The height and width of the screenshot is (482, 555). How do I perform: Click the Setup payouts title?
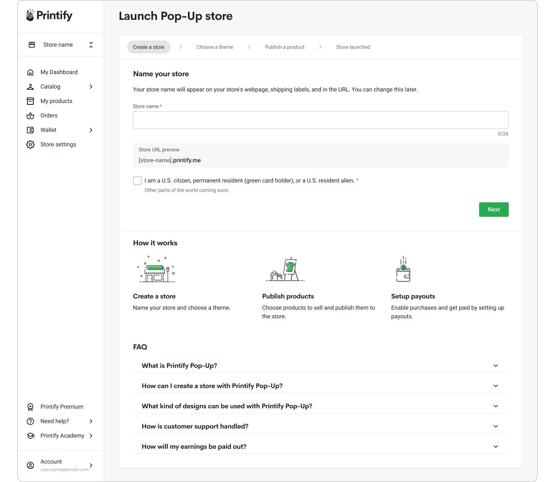pos(413,296)
